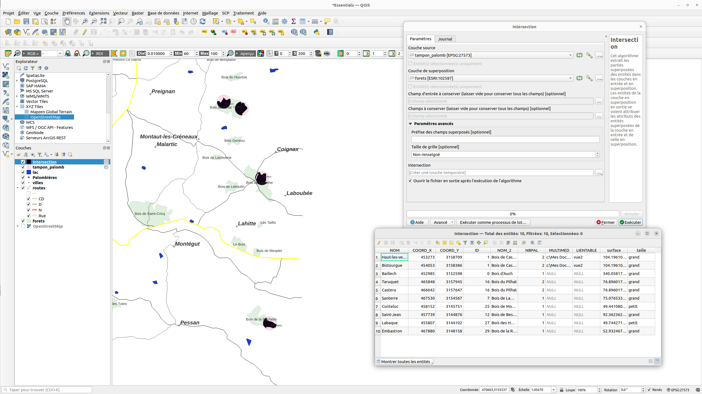Click the Exécuter button
Viewport: 702px width, 394px height.
point(630,222)
